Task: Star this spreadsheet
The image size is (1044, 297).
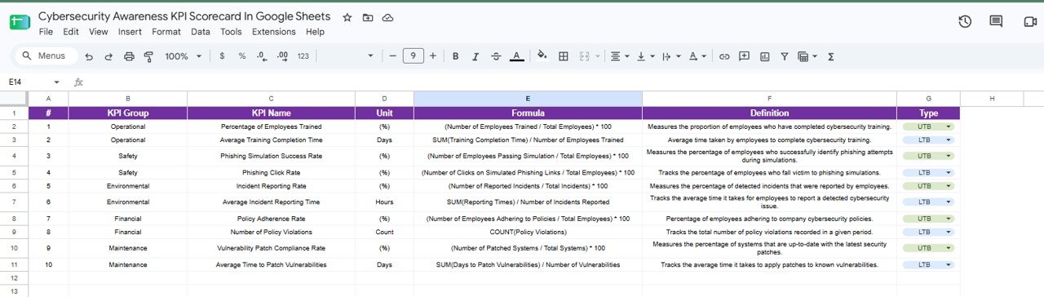Action: [x=347, y=17]
